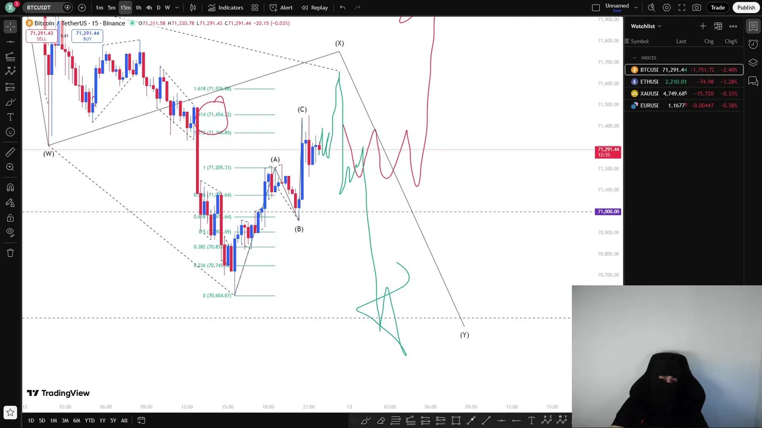Select the EURUSD watchlist row
The width and height of the screenshot is (762, 428).
684,105
